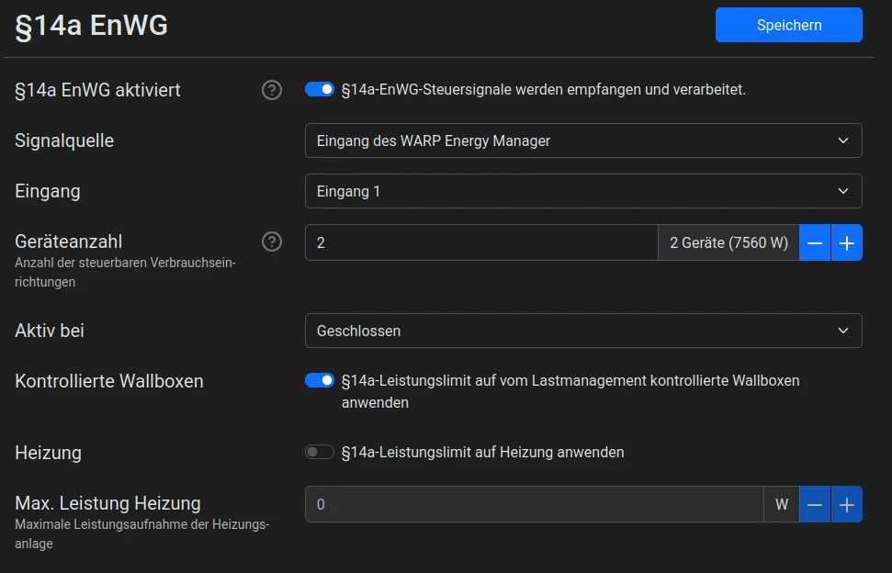Viewport: 892px width, 573px height.
Task: Click '§14a-EnWG-Steuersignale werden empfangen' label
Action: [x=543, y=90]
